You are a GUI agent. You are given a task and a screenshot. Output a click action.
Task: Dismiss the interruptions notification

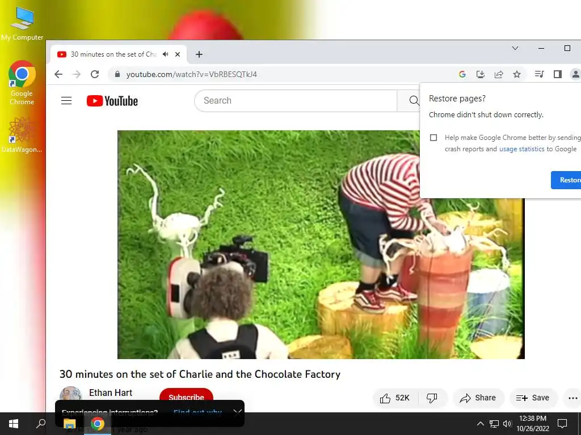[238, 413]
